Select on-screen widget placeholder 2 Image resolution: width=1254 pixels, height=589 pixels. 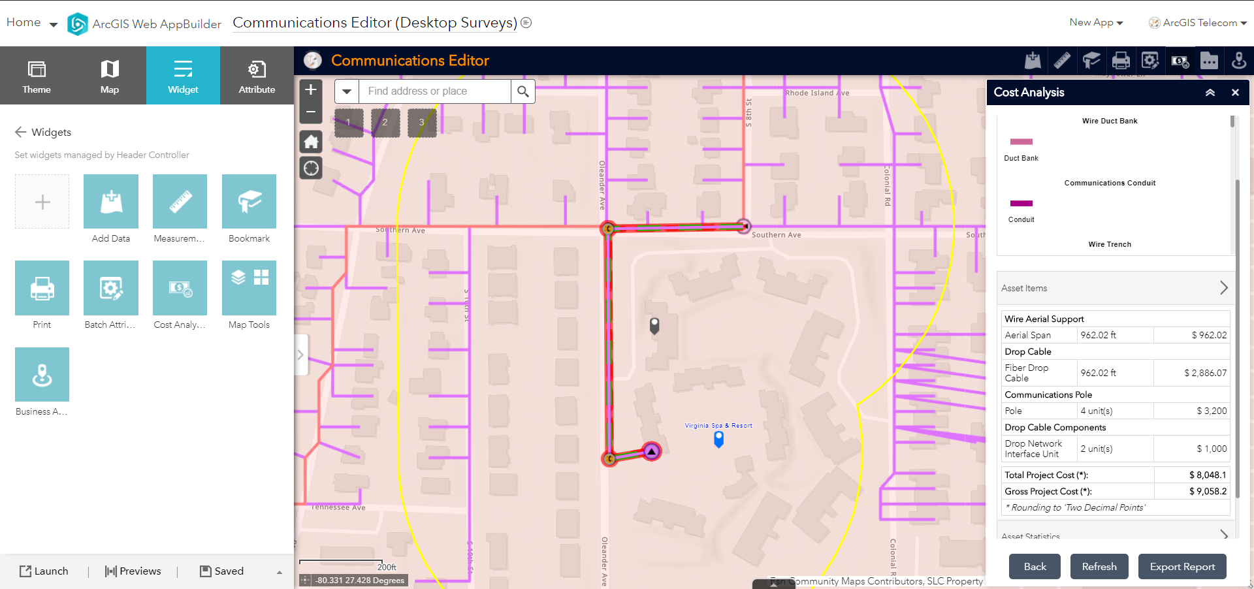385,123
